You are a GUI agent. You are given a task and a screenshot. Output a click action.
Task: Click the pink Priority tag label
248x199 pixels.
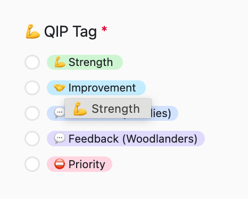(79, 164)
